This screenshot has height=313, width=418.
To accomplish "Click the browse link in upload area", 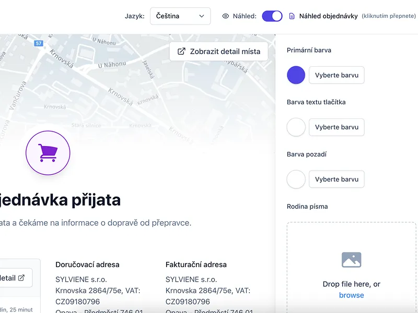I will 351,295.
